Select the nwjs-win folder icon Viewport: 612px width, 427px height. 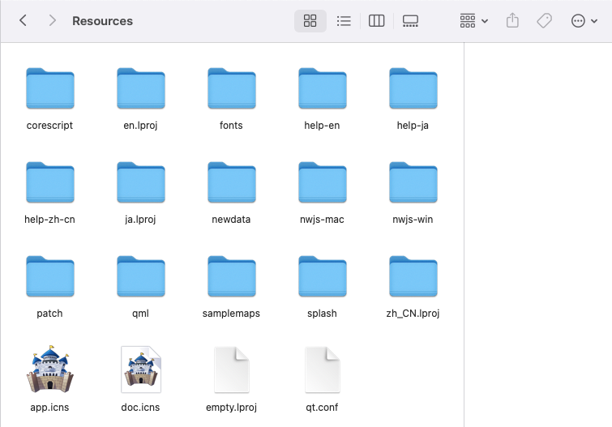click(x=413, y=182)
